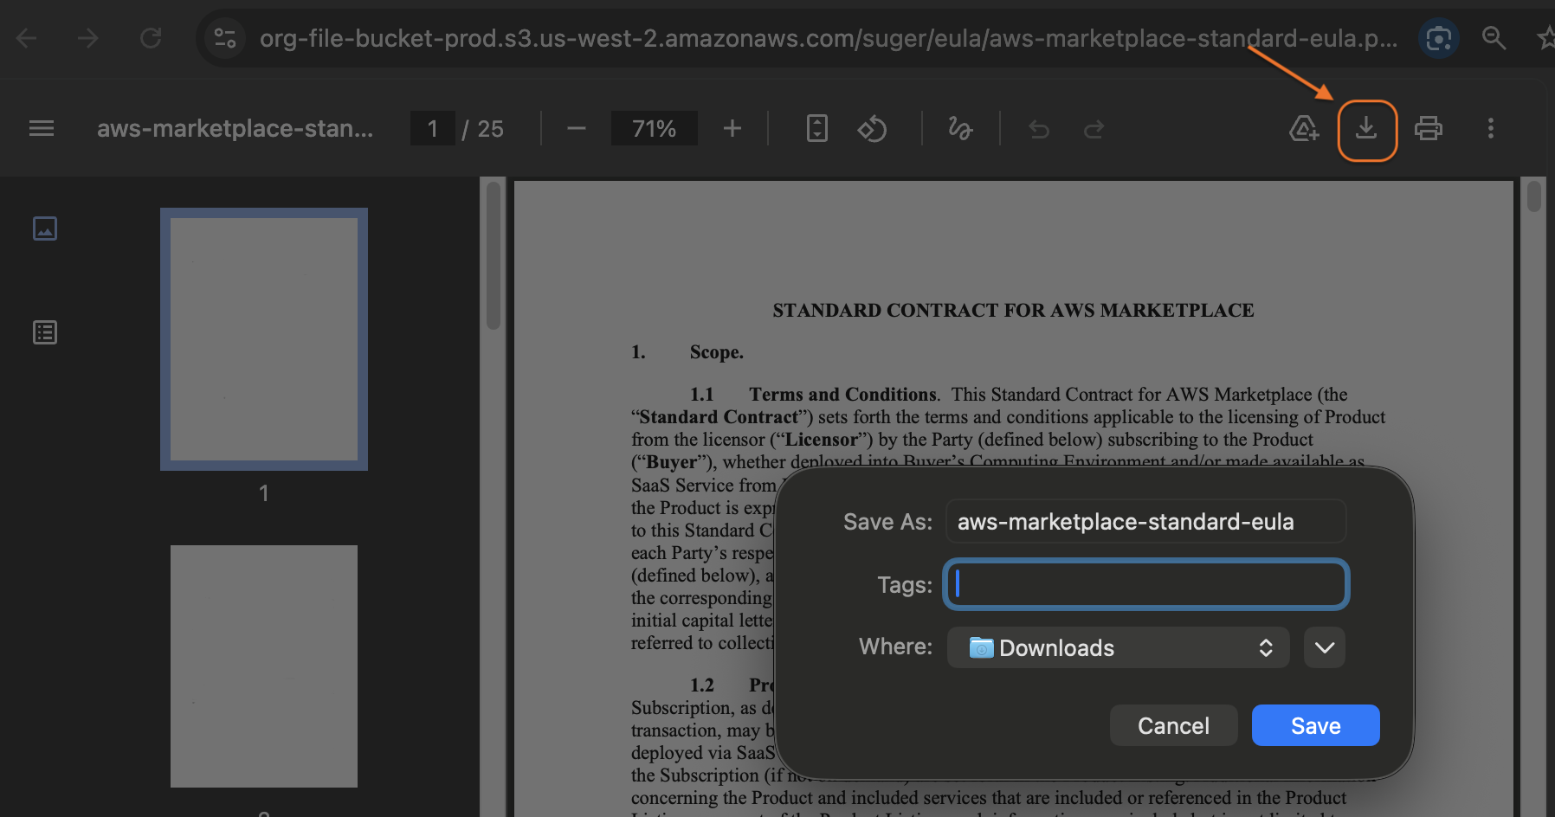The image size is (1555, 817).
Task: Show page thumbnails view in sidebar
Action: [x=45, y=228]
